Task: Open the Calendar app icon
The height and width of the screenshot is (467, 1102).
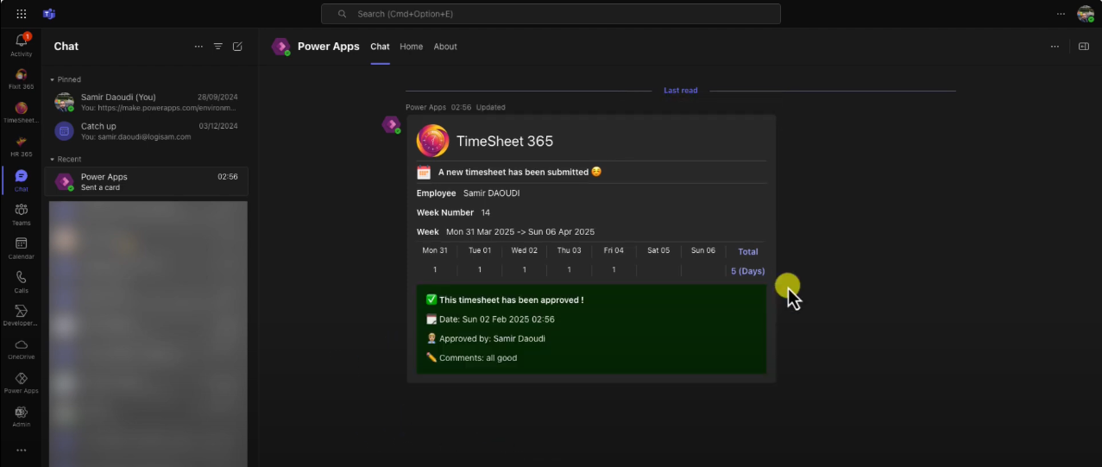Action: (21, 248)
